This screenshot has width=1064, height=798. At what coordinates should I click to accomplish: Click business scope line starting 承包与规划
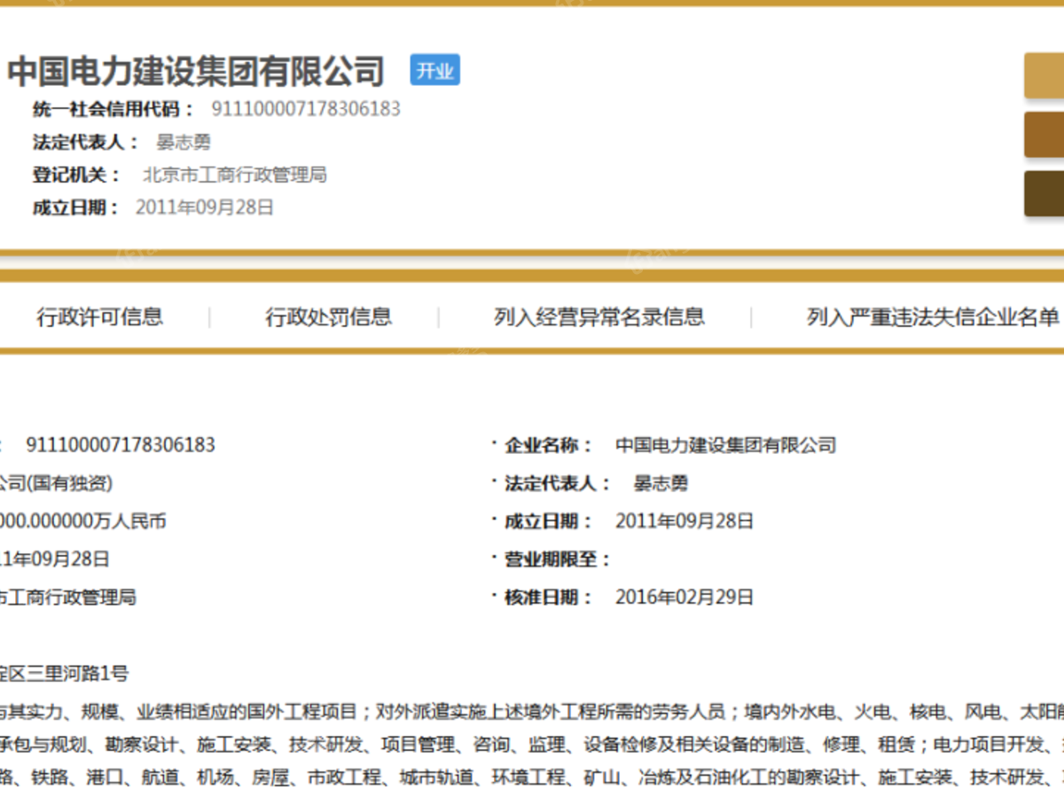tap(532, 745)
